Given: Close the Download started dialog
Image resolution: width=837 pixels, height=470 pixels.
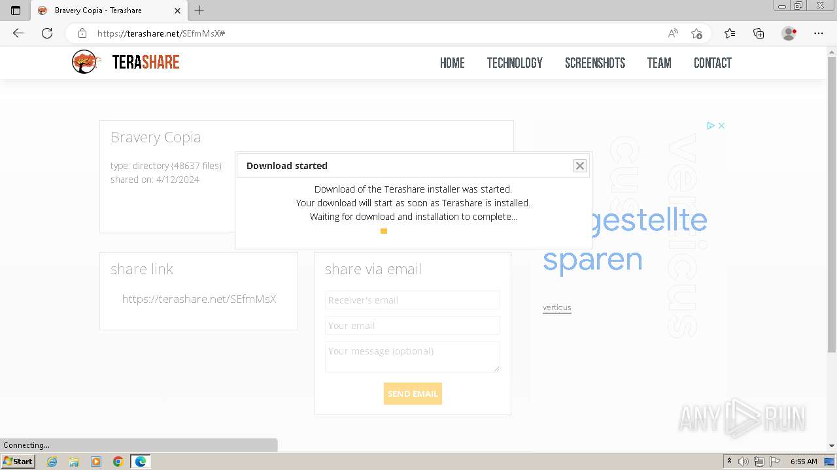Looking at the screenshot, I should (580, 166).
